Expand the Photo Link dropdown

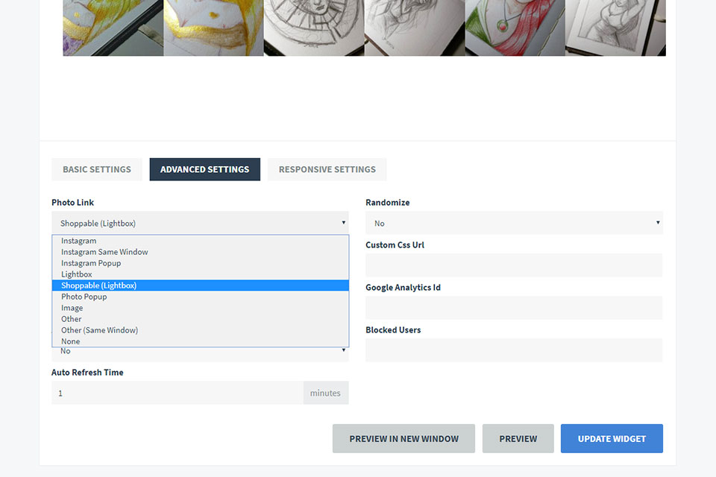200,223
